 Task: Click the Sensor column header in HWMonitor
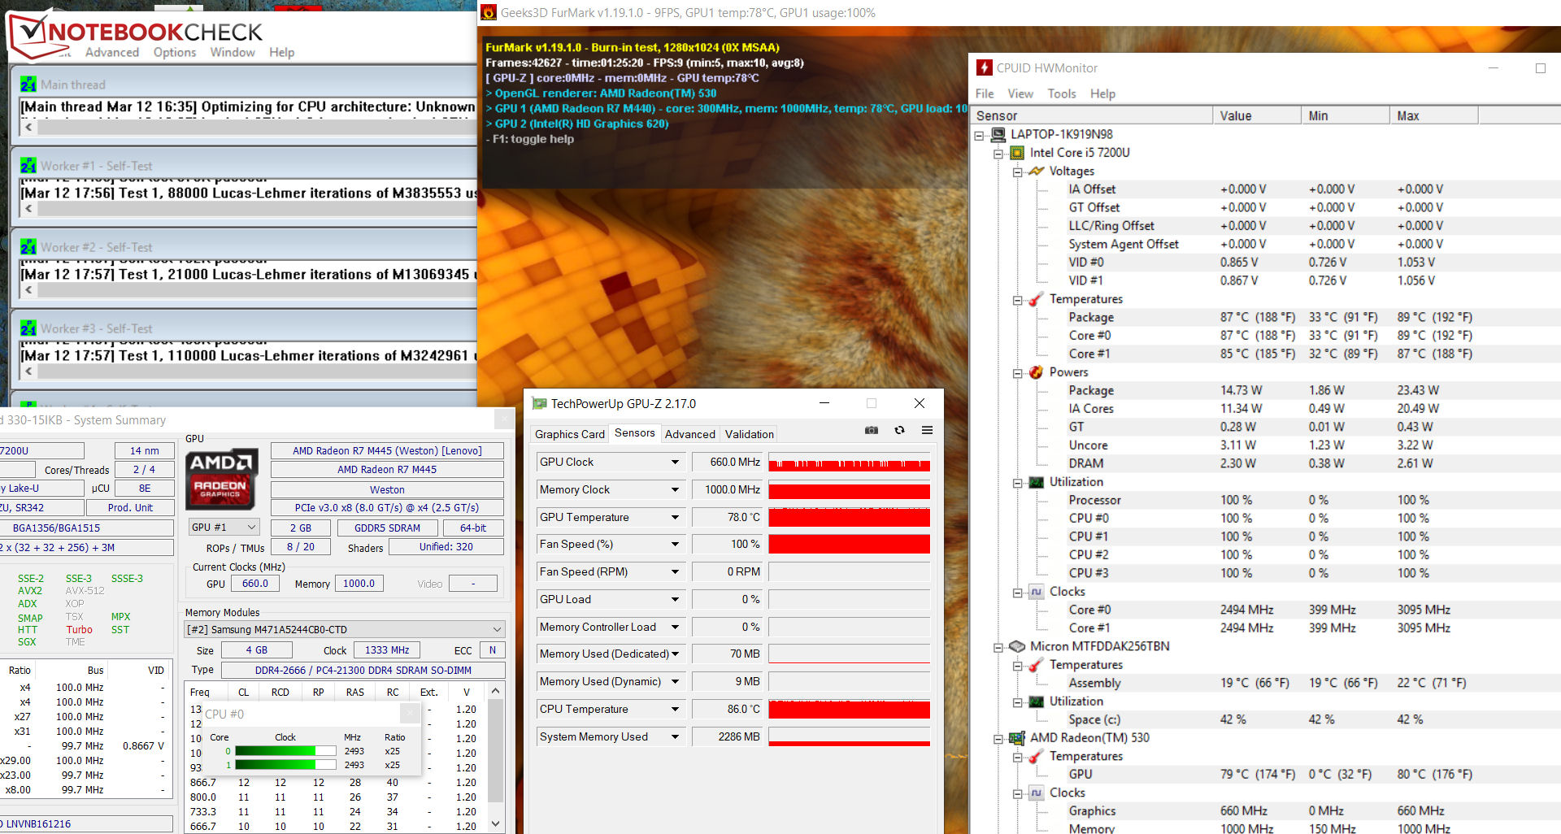coord(1092,115)
